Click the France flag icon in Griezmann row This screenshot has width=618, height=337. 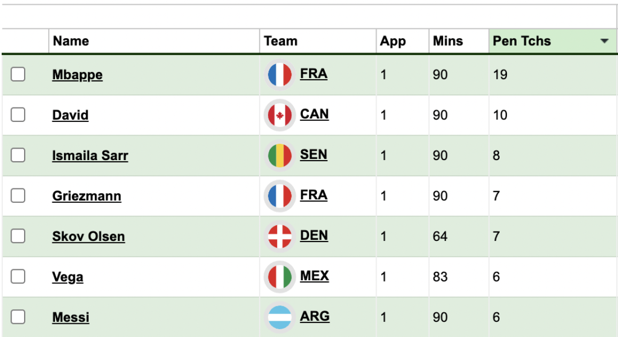pyautogui.click(x=279, y=196)
